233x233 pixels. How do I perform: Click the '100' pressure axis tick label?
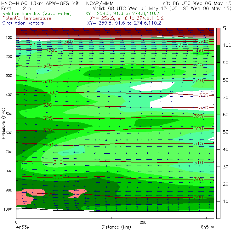(x=9, y=37)
